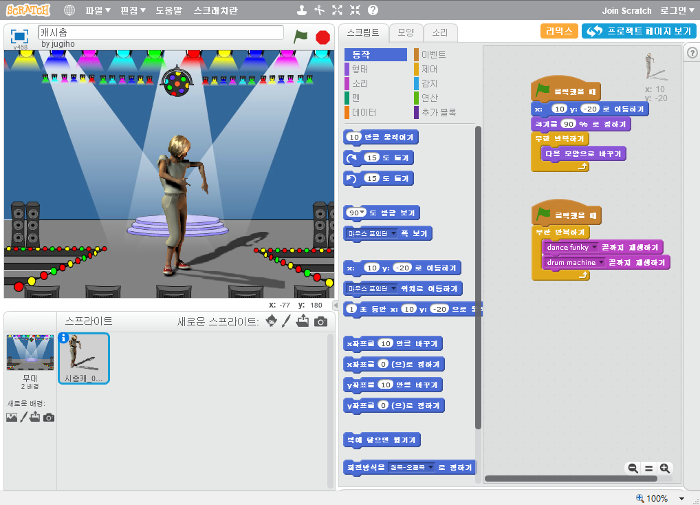The image size is (700, 505).
Task: Paint a new sprite with brush icon
Action: point(287,321)
